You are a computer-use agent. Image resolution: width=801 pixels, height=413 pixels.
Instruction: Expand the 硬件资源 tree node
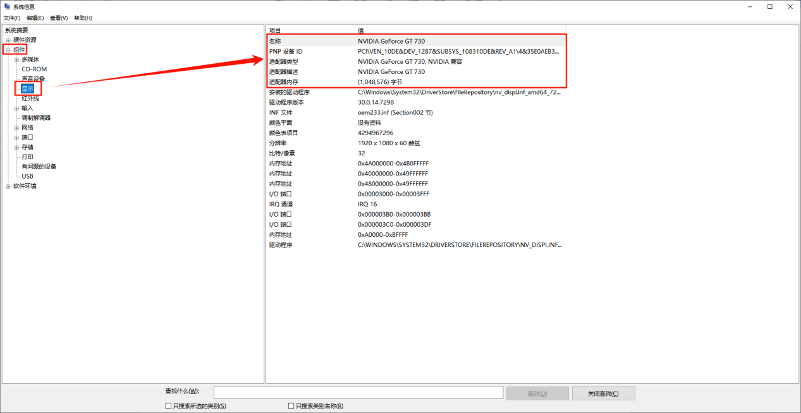pos(8,40)
